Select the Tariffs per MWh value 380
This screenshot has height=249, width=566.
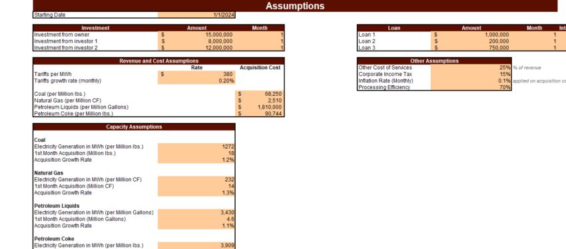click(x=196, y=74)
